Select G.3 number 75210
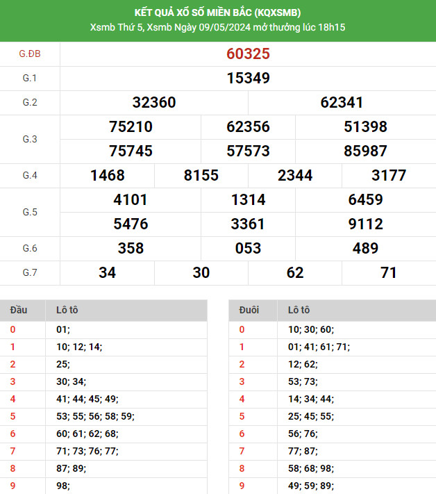This screenshot has height=494, width=436. 131,126
